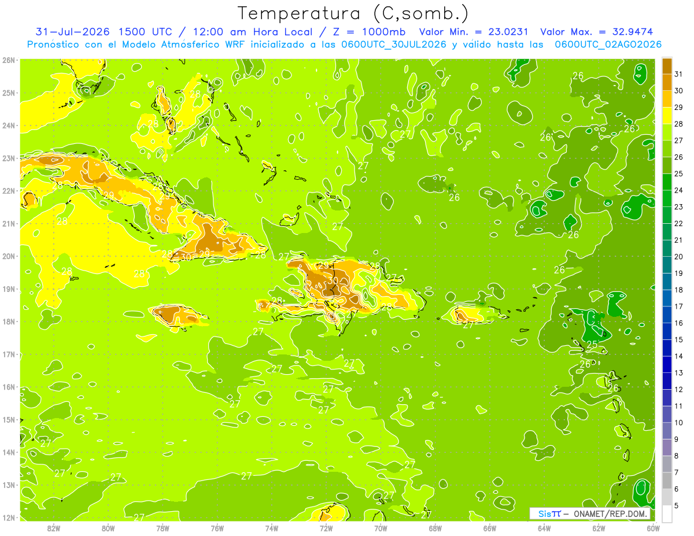Pick the light-orange swatch between 29 and 30
694x536 pixels.
pos(667,99)
